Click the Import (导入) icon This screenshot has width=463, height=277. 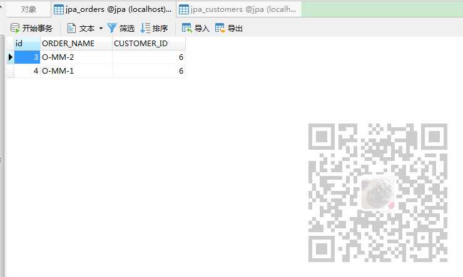187,28
